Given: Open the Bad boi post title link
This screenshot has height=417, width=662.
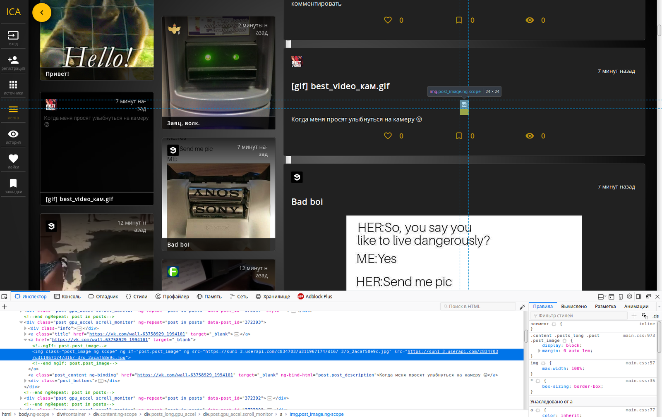Looking at the screenshot, I should [307, 202].
